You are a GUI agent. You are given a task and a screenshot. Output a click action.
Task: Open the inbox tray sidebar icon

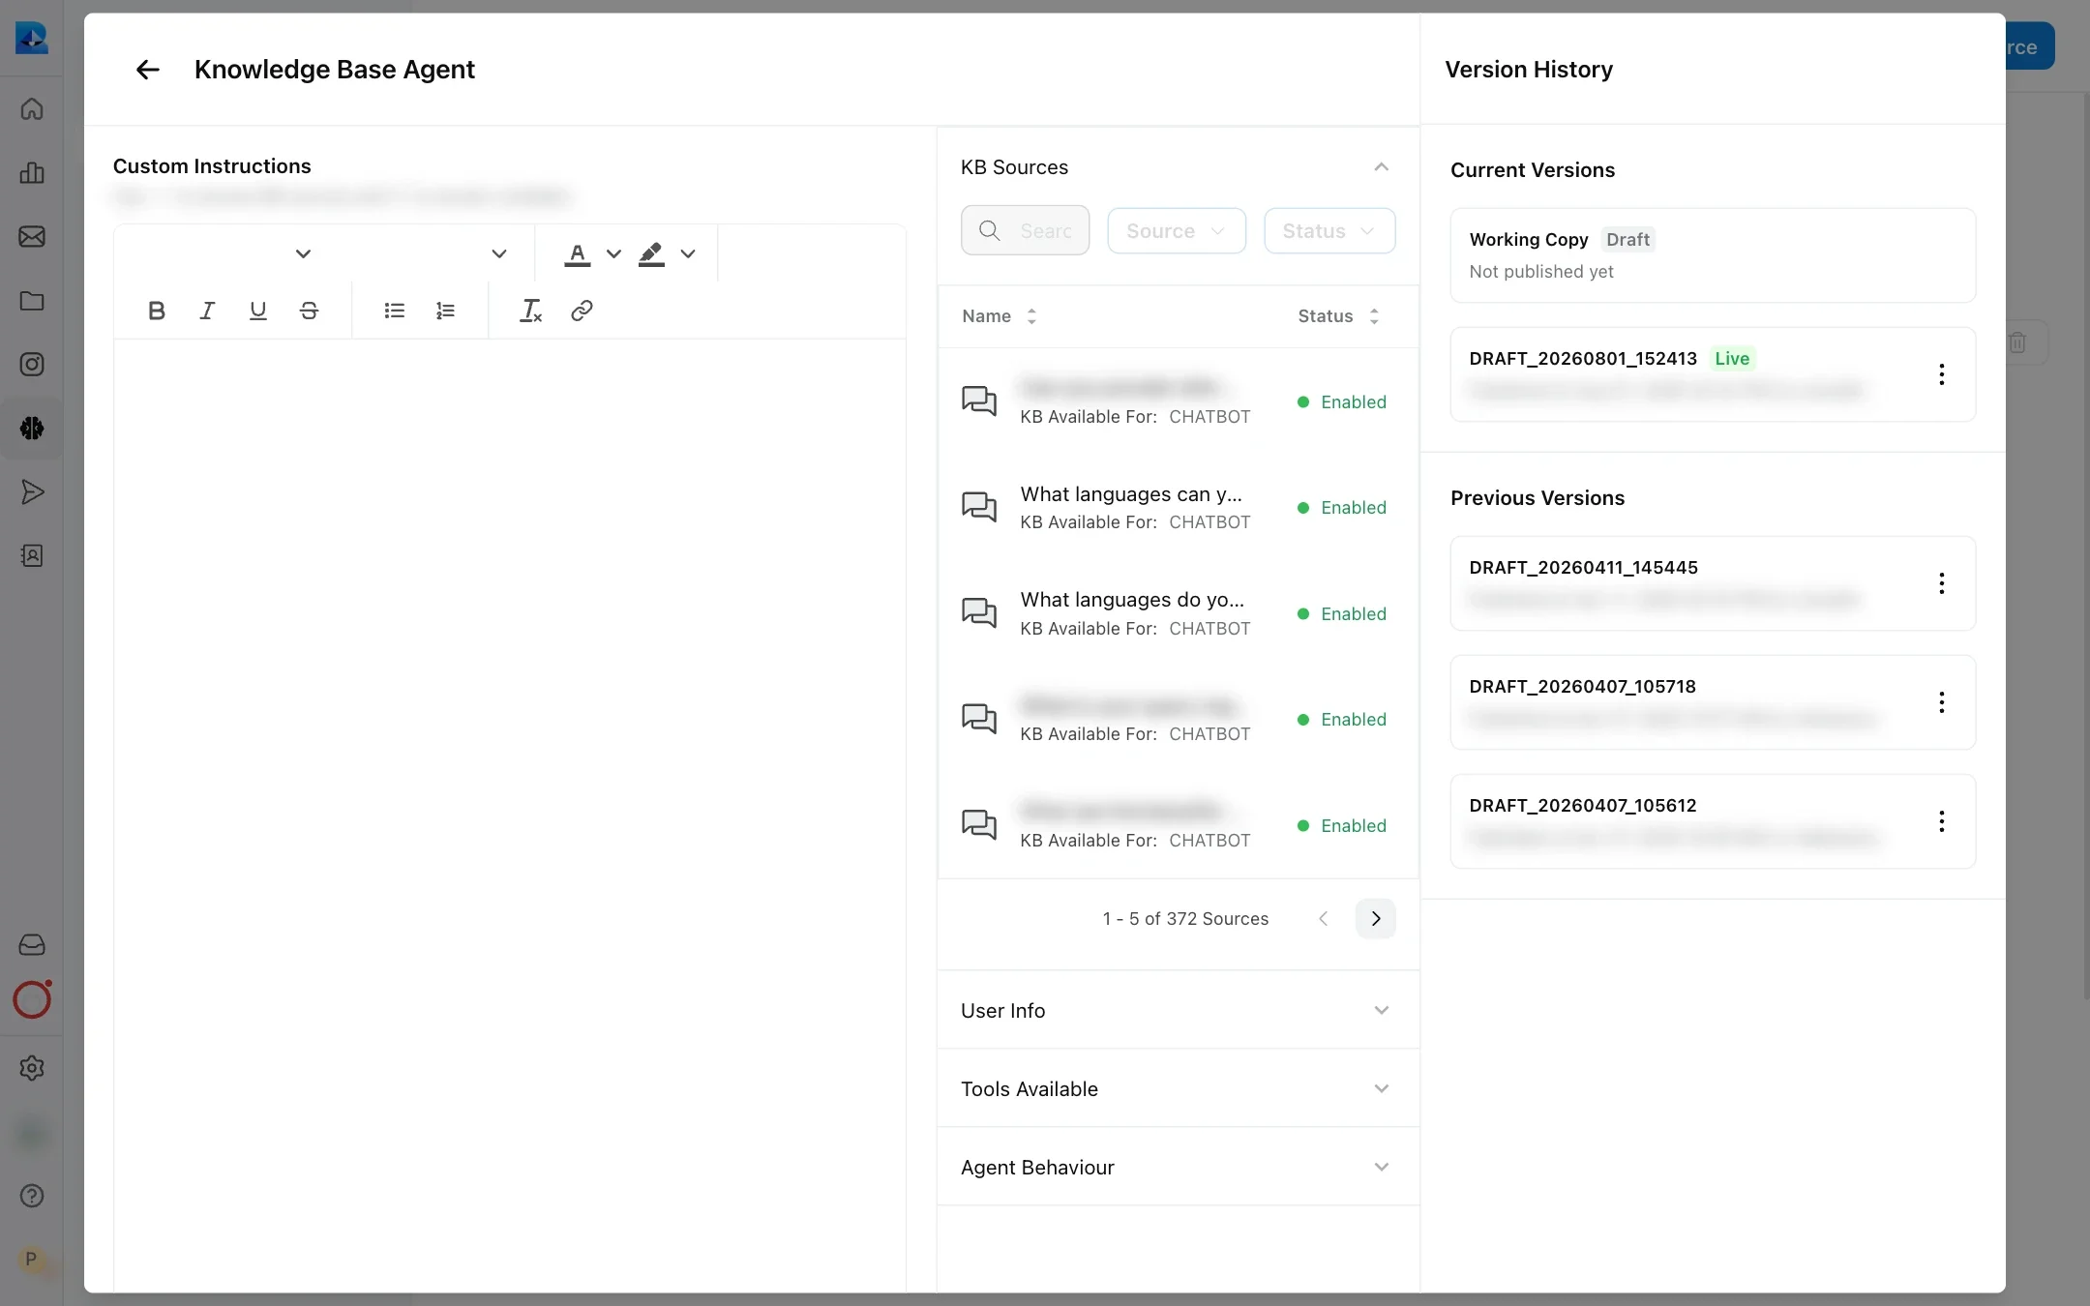click(32, 944)
